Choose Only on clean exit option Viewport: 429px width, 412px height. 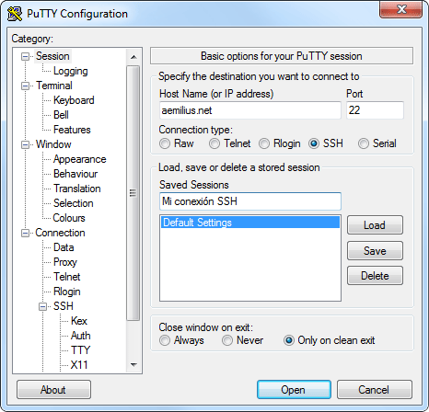[289, 340]
